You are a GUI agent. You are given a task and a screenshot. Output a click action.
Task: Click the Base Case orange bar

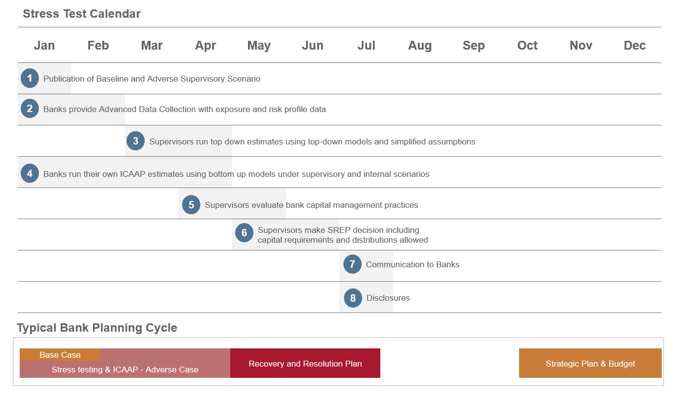coord(60,355)
